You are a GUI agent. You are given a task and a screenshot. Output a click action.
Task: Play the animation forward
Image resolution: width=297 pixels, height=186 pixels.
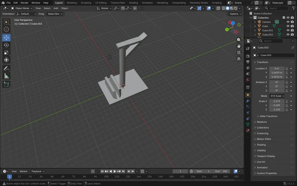tap(115, 171)
